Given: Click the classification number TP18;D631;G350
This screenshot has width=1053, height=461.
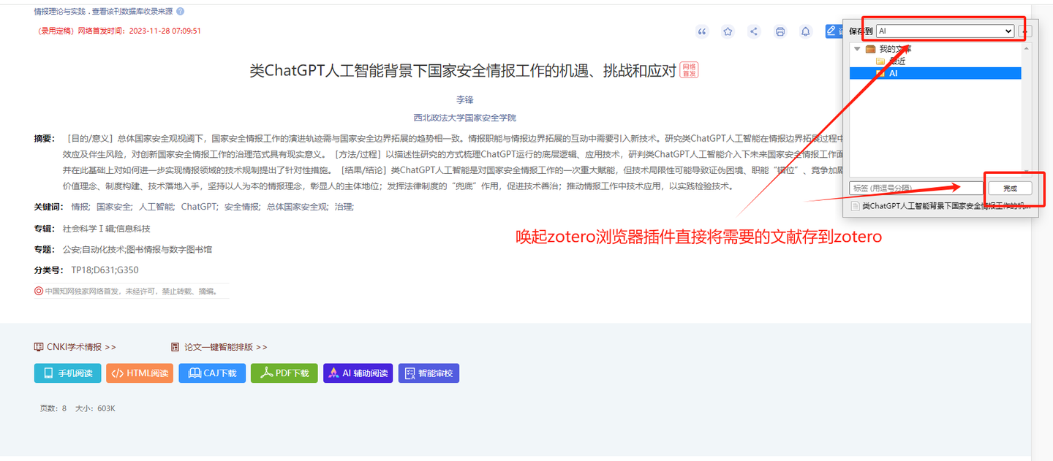Looking at the screenshot, I should coord(105,270).
